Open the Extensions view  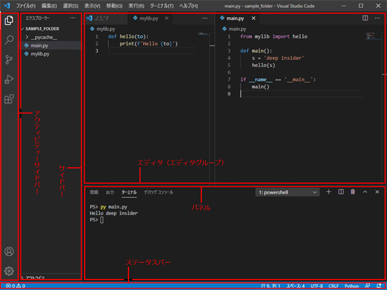[x=9, y=99]
